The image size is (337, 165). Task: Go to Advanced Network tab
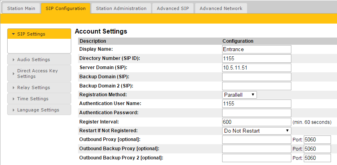coord(221,8)
